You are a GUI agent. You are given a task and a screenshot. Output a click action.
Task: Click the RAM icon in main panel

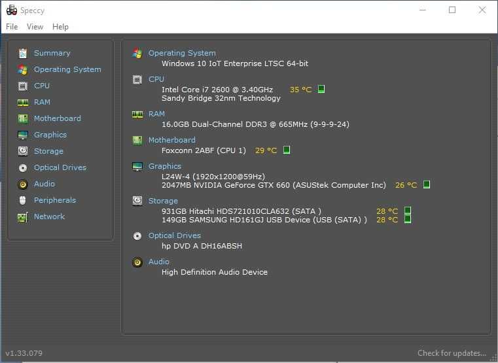(x=137, y=114)
